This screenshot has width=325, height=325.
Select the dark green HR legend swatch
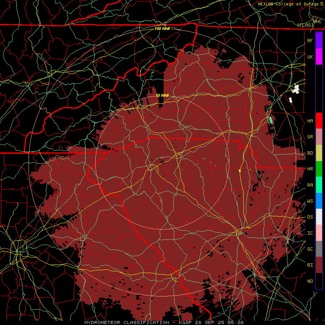click(x=319, y=169)
